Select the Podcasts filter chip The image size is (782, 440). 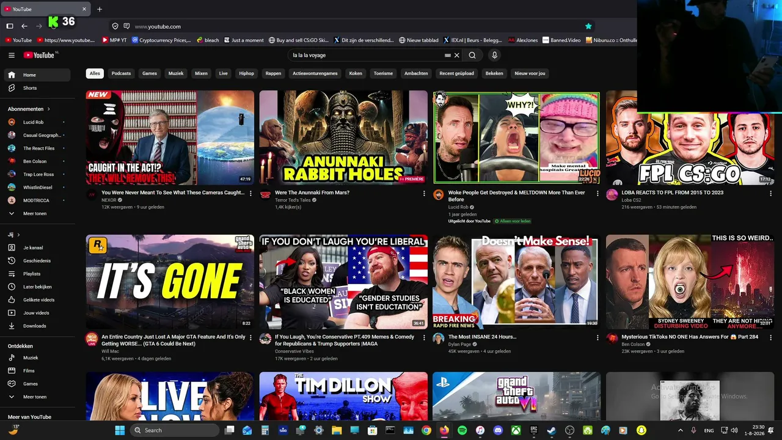point(121,73)
